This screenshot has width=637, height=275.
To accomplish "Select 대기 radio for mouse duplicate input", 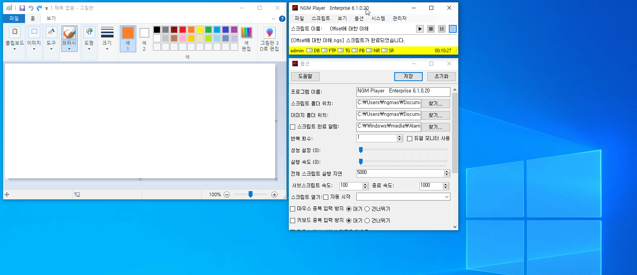I will point(349,209).
